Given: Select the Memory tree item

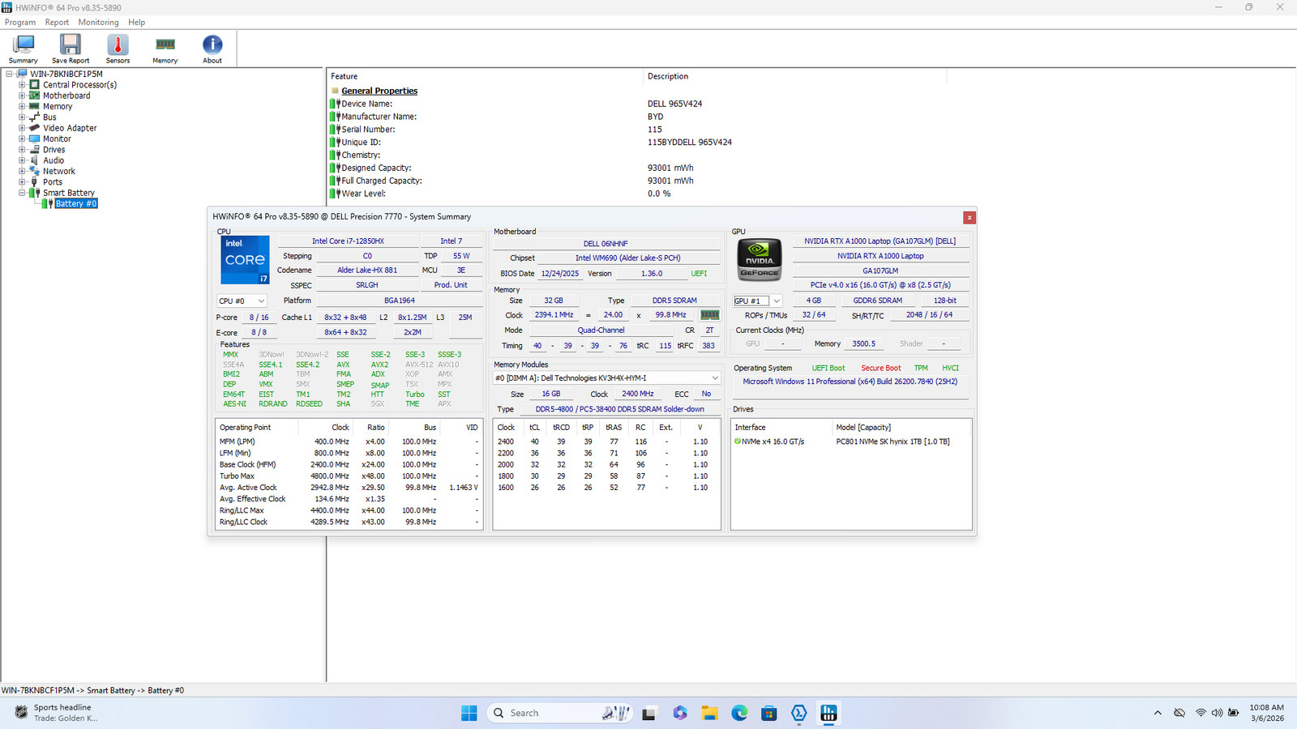Looking at the screenshot, I should (58, 106).
